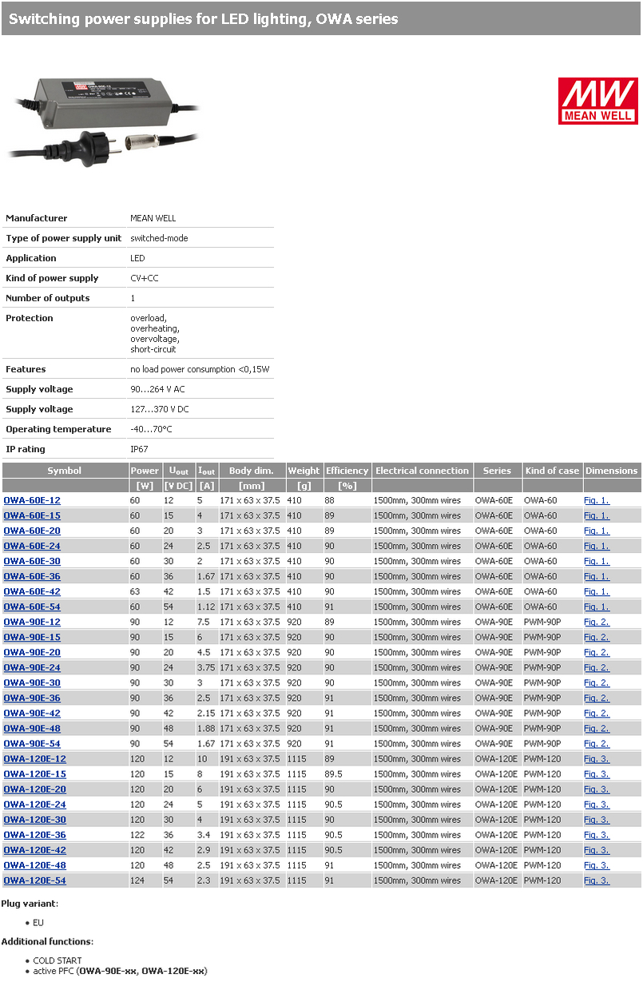Open the OWA-60E-36 product link
643x982 pixels.
(x=32, y=577)
